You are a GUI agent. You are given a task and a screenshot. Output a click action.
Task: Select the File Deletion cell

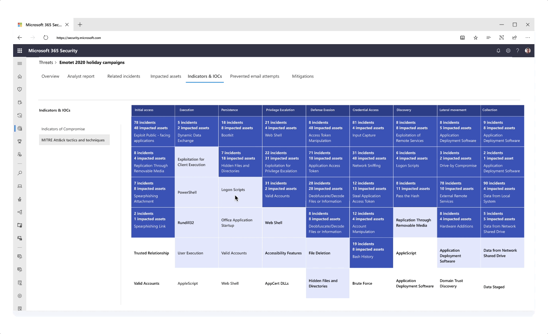(328, 253)
